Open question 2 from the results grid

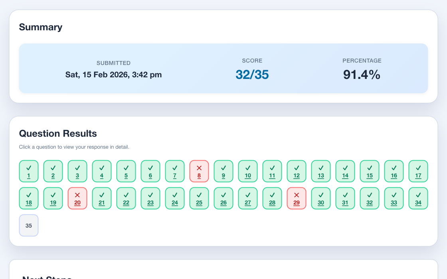53,171
